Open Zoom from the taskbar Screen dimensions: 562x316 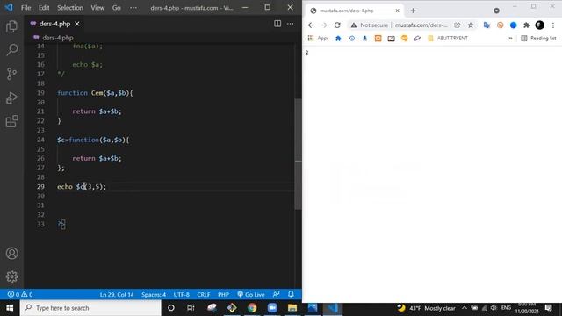click(x=272, y=308)
